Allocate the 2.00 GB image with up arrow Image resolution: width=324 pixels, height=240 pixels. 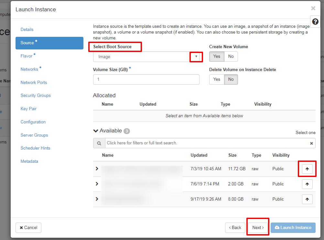click(307, 184)
